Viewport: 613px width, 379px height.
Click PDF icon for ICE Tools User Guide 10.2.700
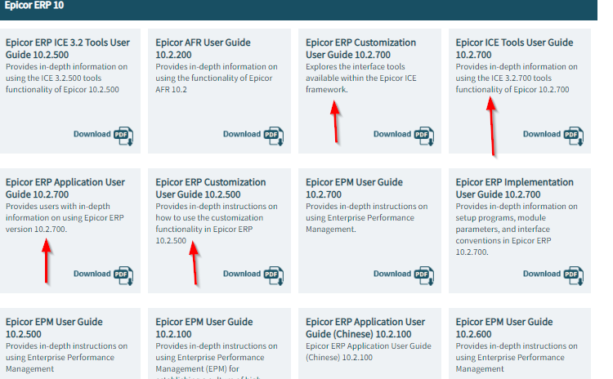click(x=574, y=136)
